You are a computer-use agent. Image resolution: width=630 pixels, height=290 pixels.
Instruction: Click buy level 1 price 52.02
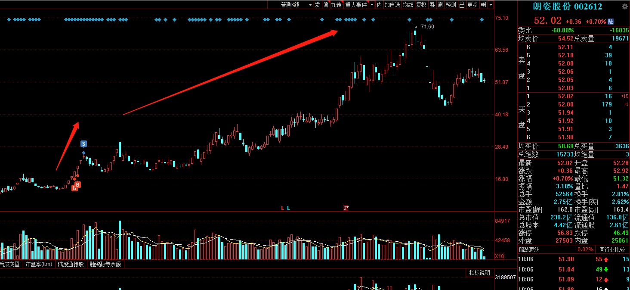(566, 96)
